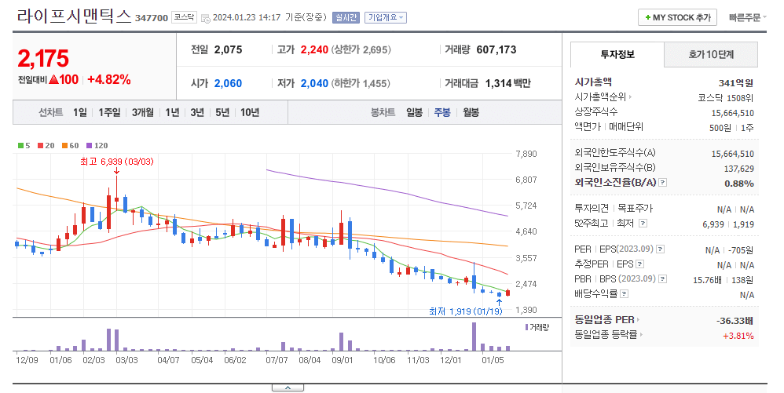Switch to the 투자정보 tab

coord(617,54)
